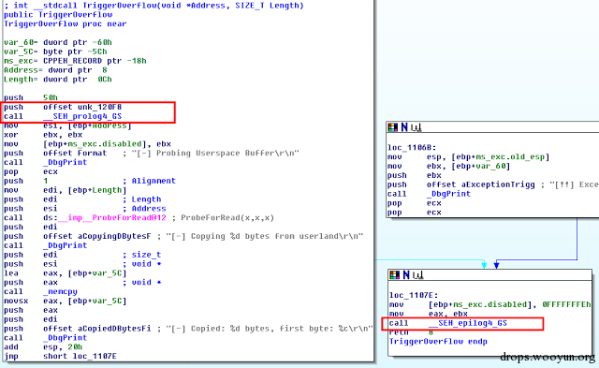Image resolution: width=599 pixels, height=368 pixels.
Task: Click the 'mov edi, [ebp+Length]' instruction
Action: click(65, 190)
